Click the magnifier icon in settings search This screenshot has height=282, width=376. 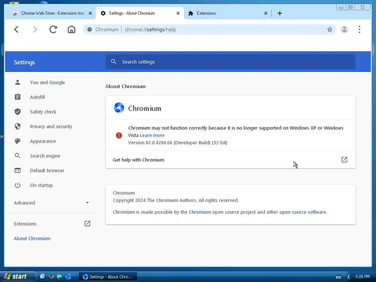point(114,62)
